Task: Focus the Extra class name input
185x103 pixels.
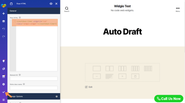Action: pyautogui.click(x=34, y=88)
